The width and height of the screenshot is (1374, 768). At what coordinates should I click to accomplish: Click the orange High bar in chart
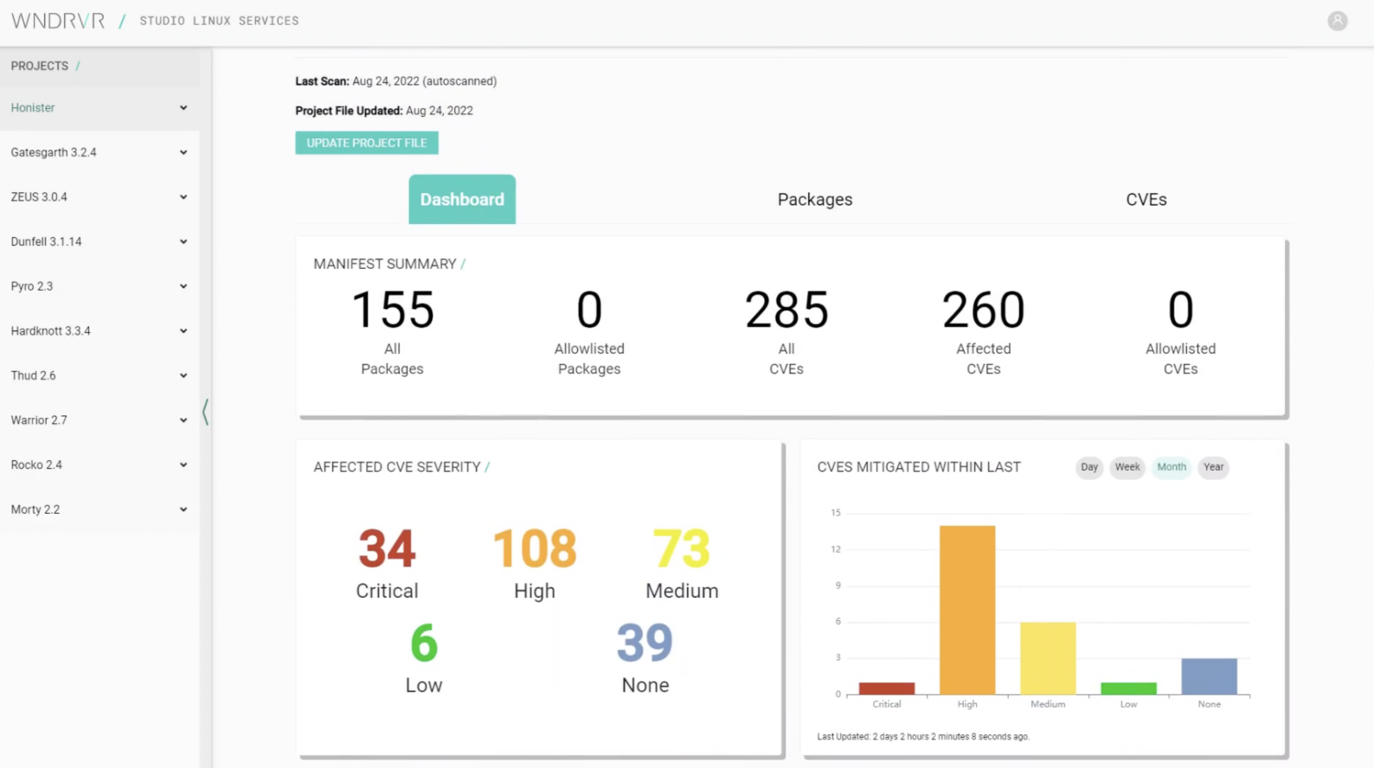point(966,609)
